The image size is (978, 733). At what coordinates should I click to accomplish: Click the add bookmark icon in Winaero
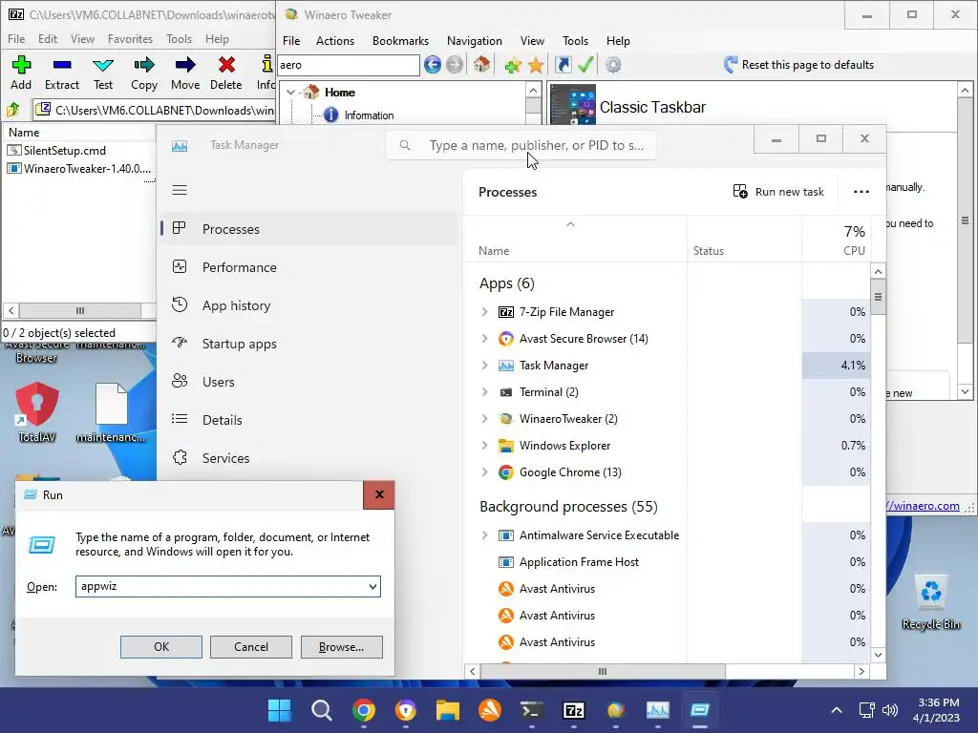pos(513,65)
